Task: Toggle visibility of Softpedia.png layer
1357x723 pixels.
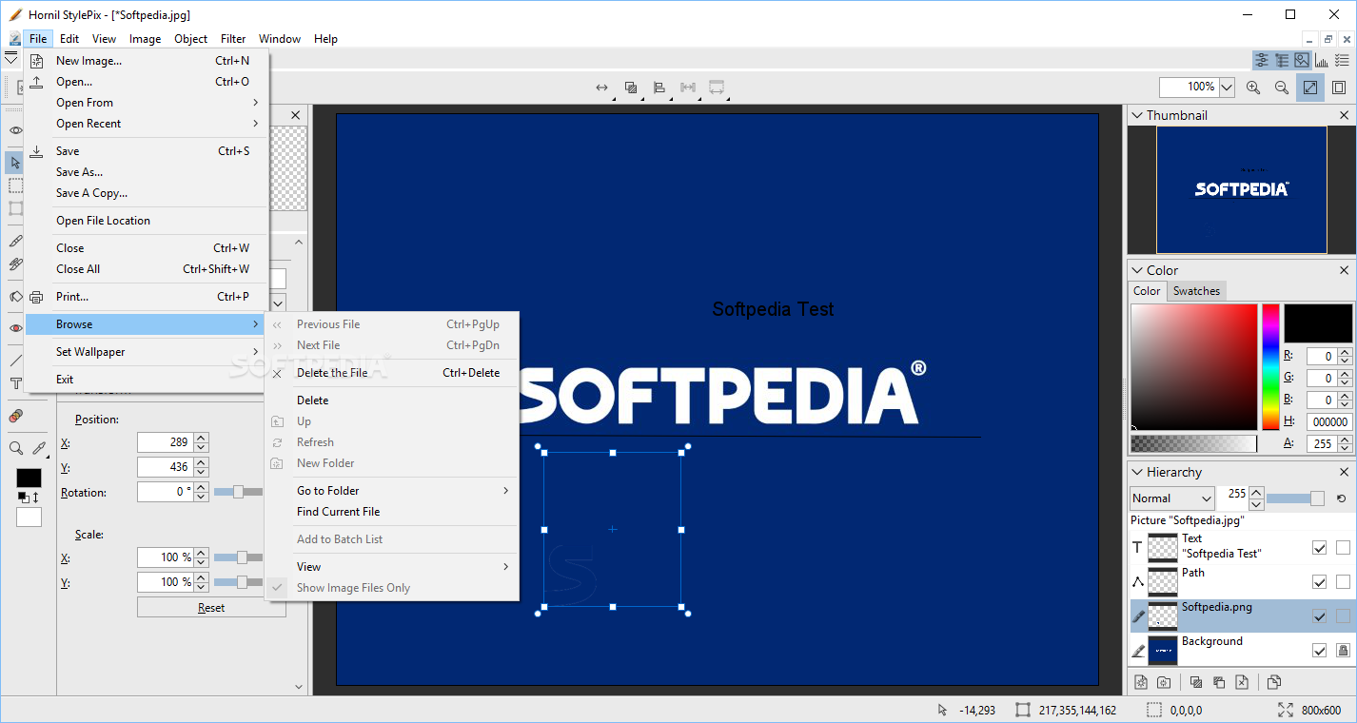Action: [1319, 616]
